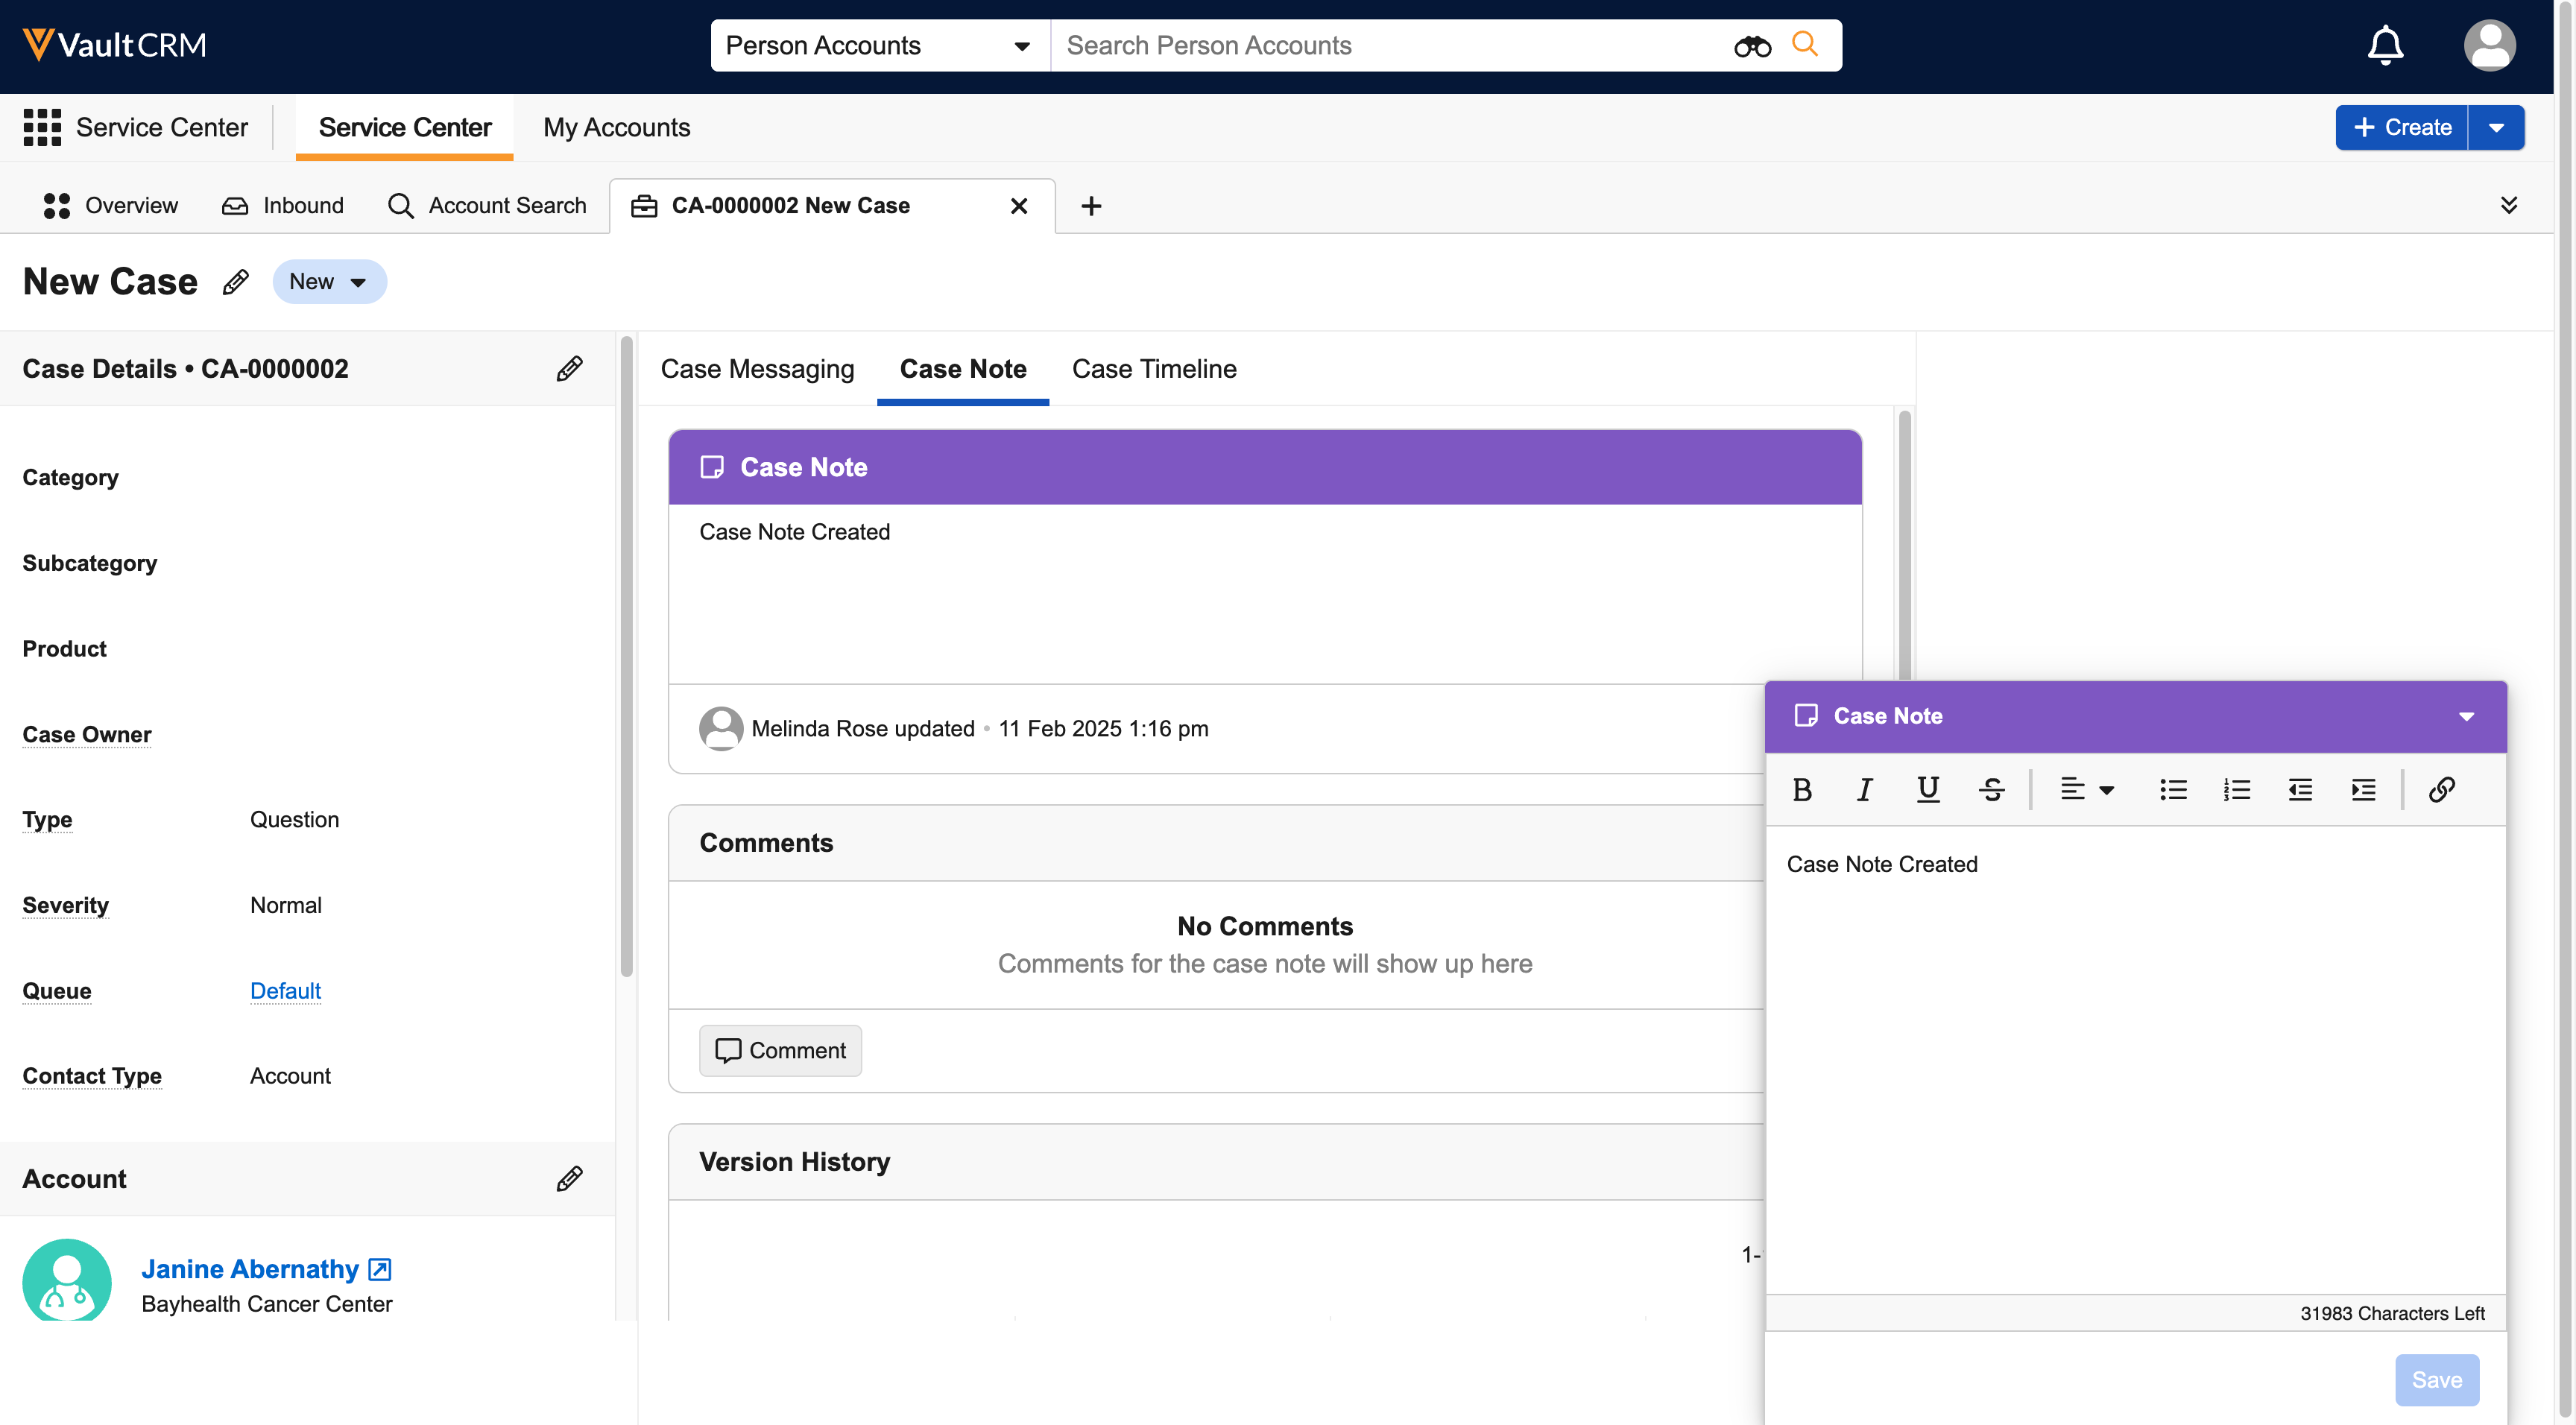
Task: Open the New status dropdown
Action: 329,282
